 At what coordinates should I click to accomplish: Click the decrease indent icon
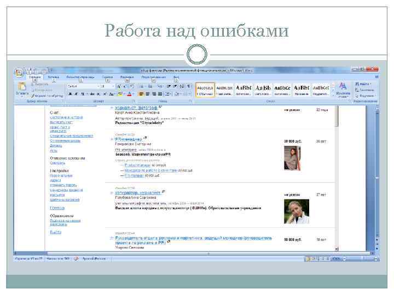coord(169,86)
